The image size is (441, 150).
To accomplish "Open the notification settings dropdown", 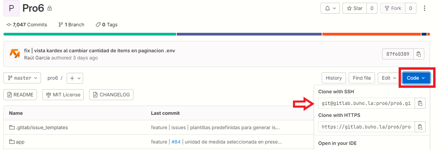I will tap(330, 8).
